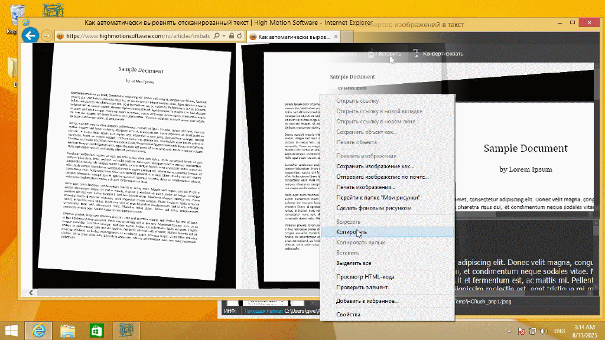
Task: Select "Показать изображение" menu entry
Action: [x=366, y=156]
